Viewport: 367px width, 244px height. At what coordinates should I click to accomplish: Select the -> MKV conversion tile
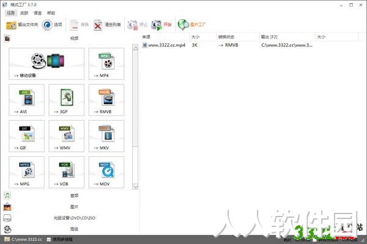coord(106,136)
